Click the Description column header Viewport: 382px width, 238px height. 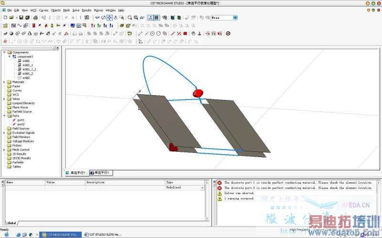(125, 182)
